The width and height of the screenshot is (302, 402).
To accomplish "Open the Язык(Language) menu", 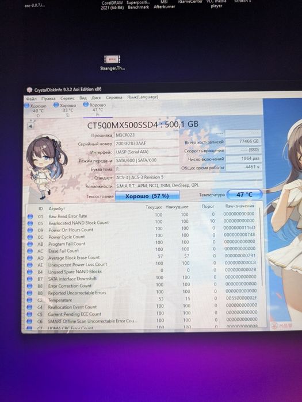I will [x=143, y=97].
